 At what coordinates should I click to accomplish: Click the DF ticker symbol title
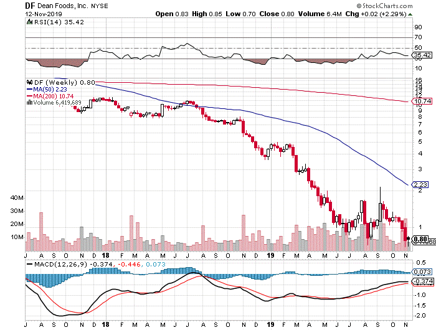click(30, 6)
